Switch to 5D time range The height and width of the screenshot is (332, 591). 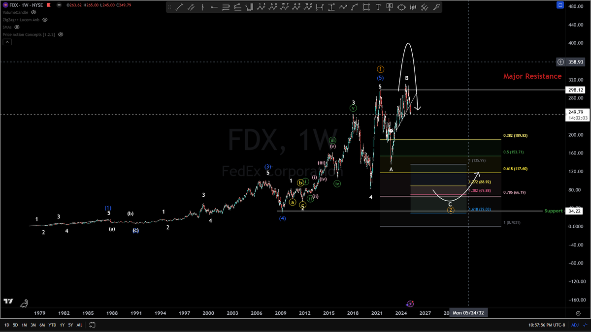pos(15,325)
